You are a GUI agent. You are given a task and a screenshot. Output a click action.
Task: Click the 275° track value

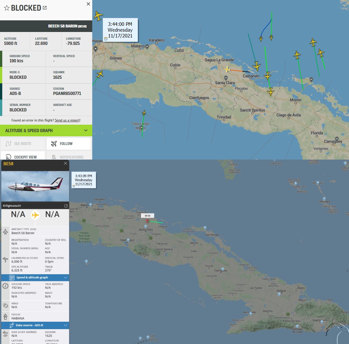point(48,270)
